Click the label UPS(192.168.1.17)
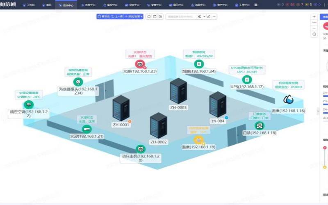The width and height of the screenshot is (328, 205). pos(247,87)
